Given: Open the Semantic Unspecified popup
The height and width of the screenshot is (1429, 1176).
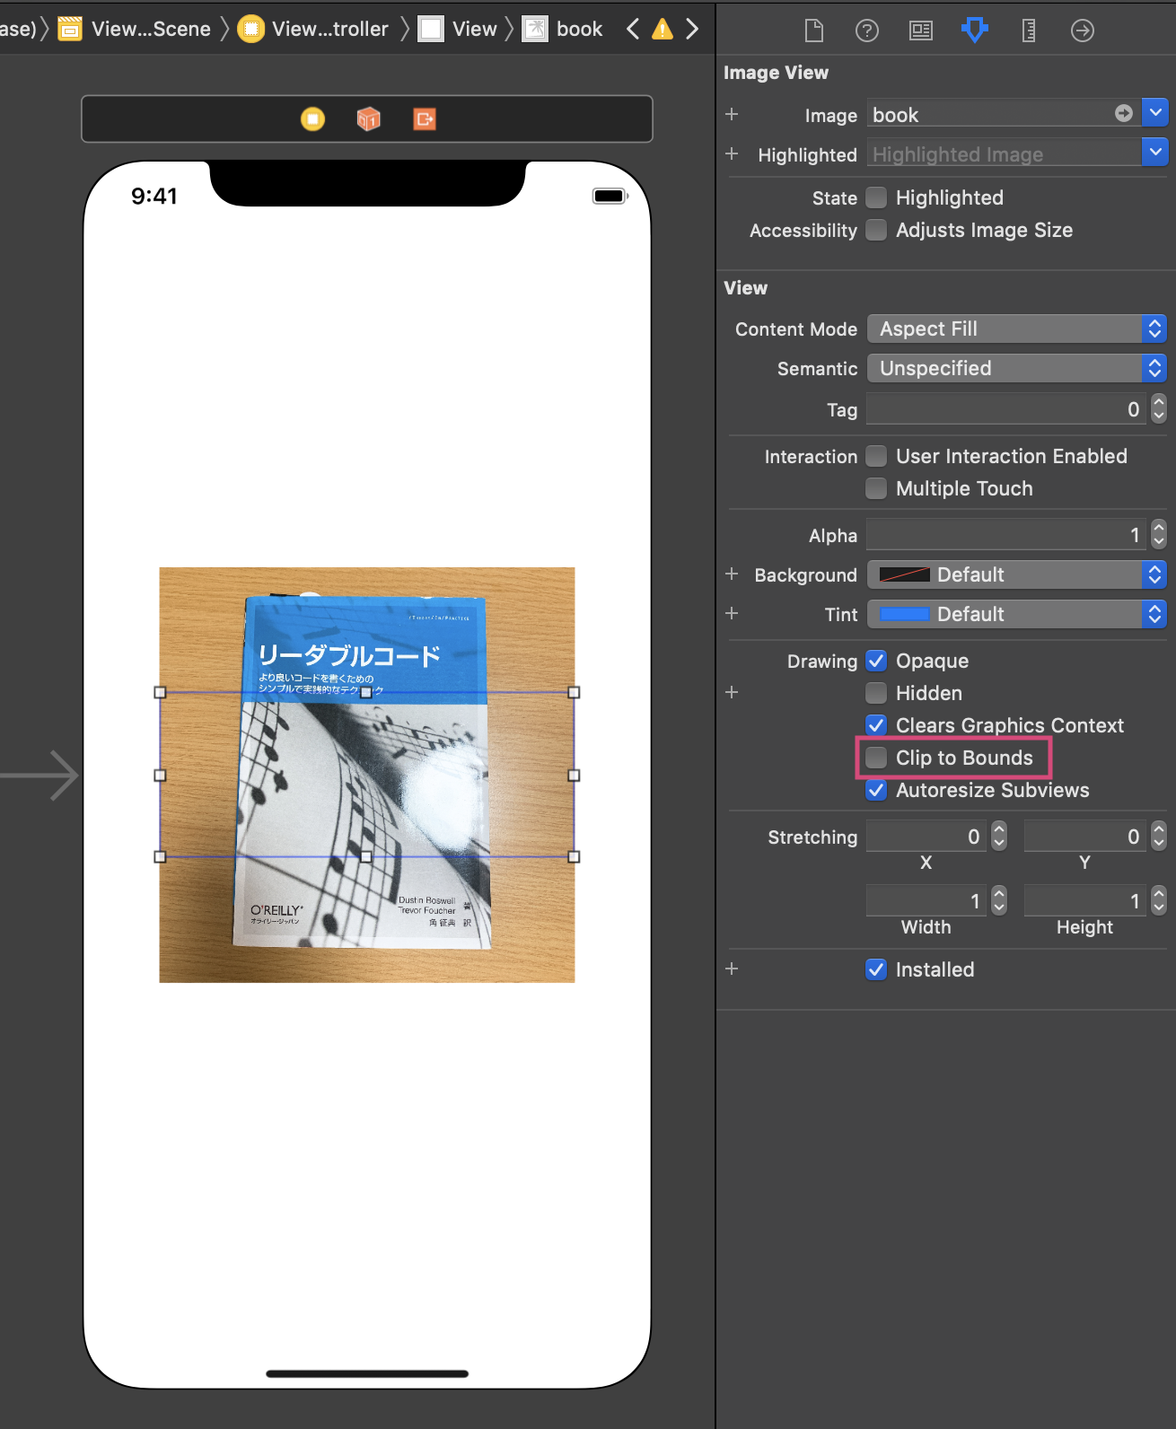Looking at the screenshot, I should [x=1017, y=368].
